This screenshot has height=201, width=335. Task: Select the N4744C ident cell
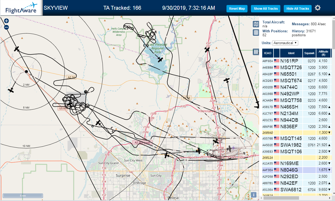pyautogui.click(x=291, y=87)
